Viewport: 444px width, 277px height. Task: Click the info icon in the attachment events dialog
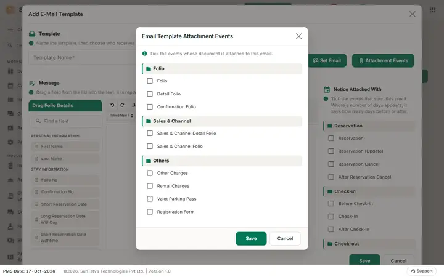[x=144, y=54]
